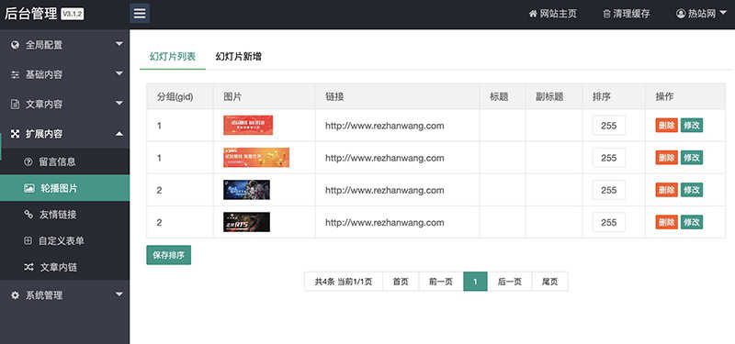This screenshot has width=735, height=344.
Task: Open 友情链接 via its link icon
Action: click(x=28, y=215)
